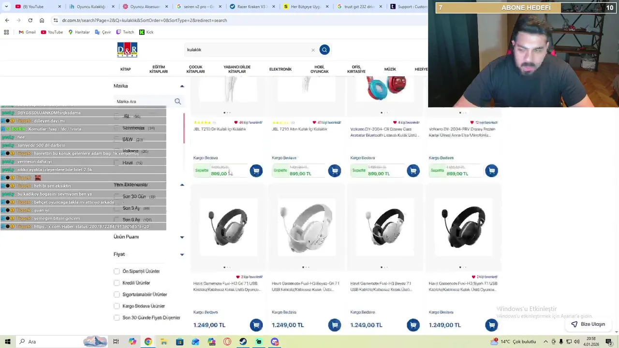Check 'Kredili Ürünler' filter
The image size is (619, 348).
(x=117, y=283)
